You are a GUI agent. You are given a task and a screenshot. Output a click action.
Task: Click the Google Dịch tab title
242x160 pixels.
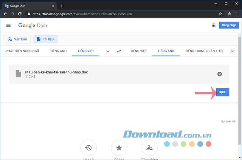pyautogui.click(x=18, y=6)
